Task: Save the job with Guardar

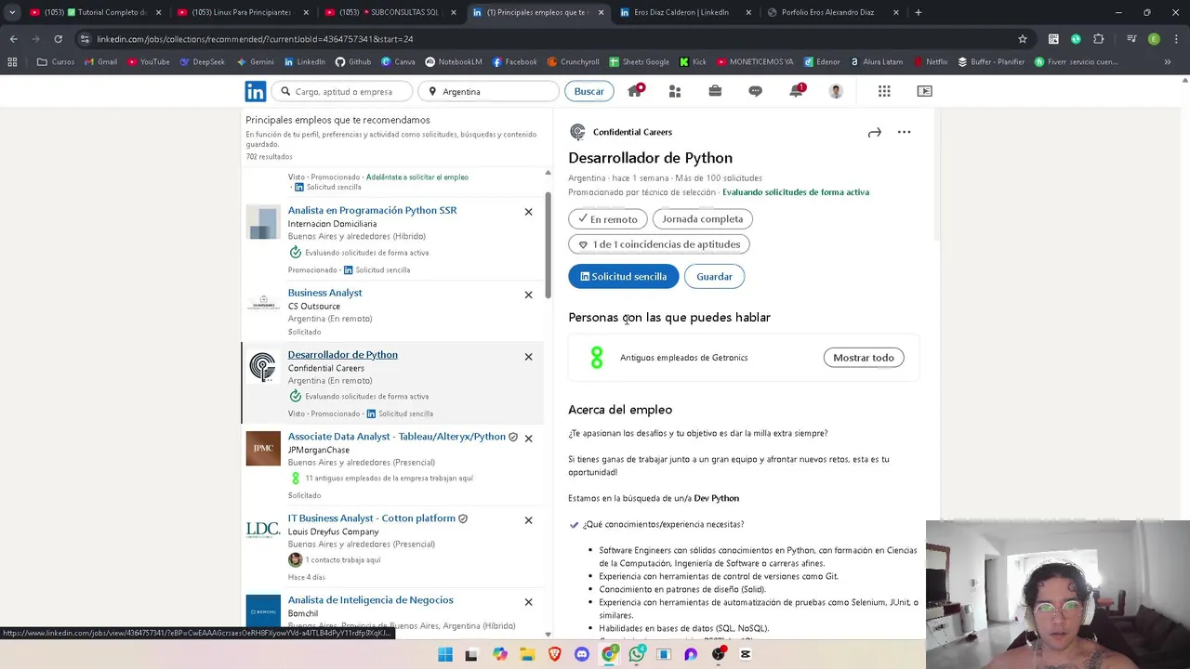Action: [x=714, y=276]
